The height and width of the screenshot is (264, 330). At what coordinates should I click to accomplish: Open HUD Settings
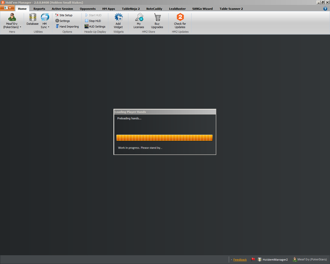95,26
